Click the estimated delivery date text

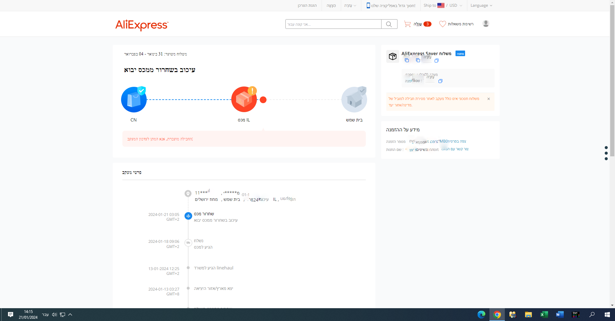pos(155,54)
